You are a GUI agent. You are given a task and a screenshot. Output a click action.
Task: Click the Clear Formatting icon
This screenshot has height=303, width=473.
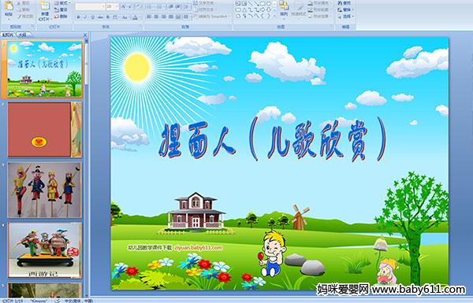tap(138, 6)
